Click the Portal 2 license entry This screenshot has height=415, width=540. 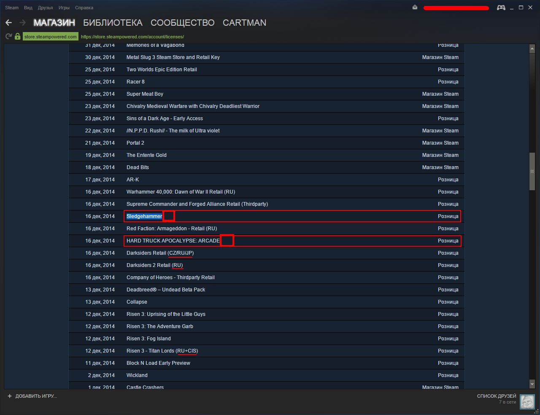click(x=135, y=143)
